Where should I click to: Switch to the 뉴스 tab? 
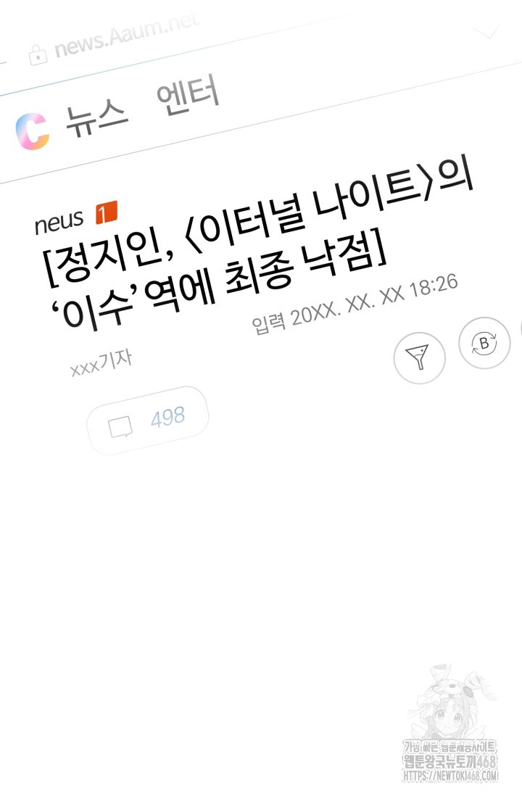96,120
